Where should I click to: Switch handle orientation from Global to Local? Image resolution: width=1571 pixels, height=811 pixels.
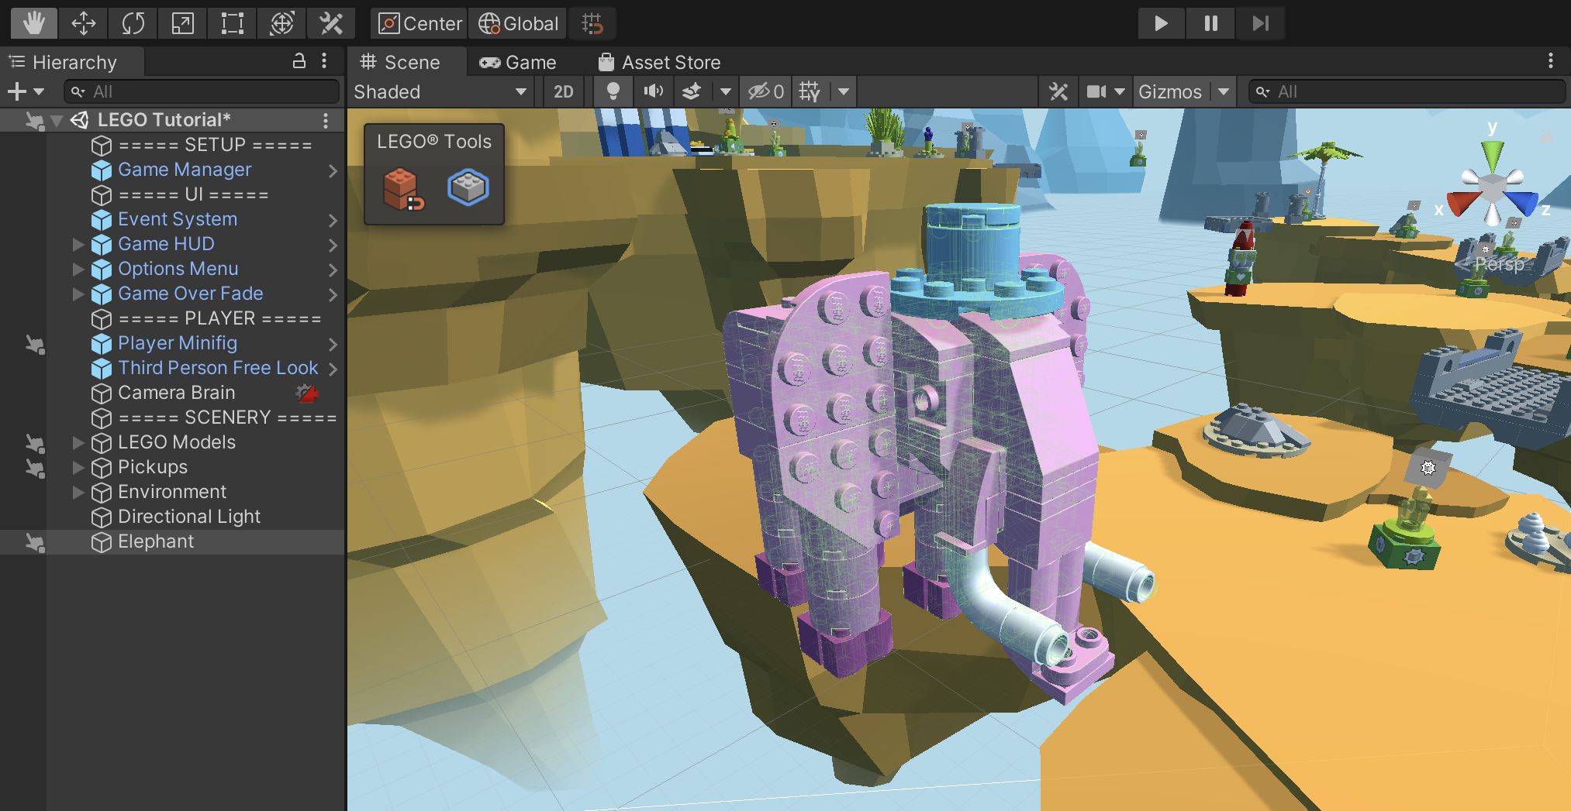(x=517, y=23)
